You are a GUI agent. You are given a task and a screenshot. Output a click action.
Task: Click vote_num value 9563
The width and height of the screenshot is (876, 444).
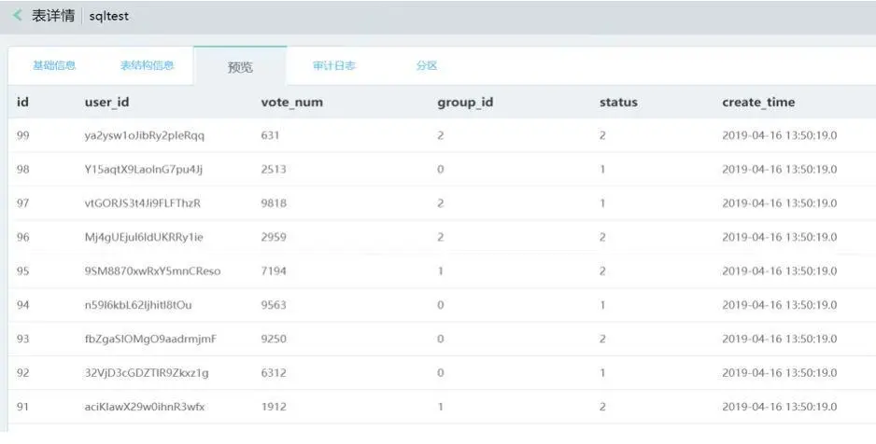click(x=274, y=305)
